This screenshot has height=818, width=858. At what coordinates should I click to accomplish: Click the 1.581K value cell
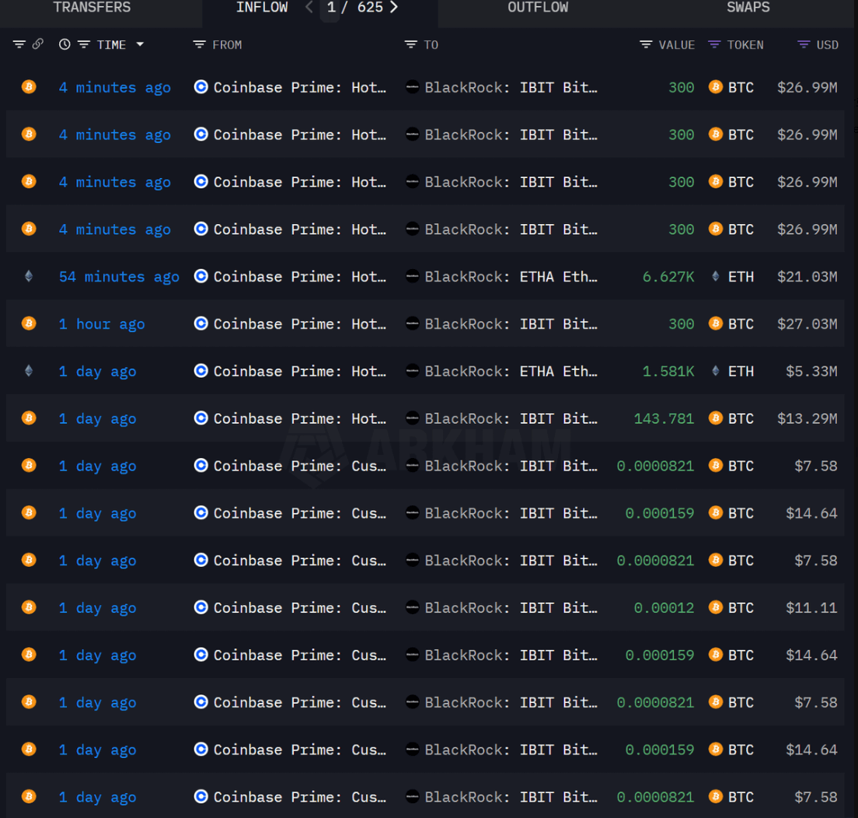(668, 372)
